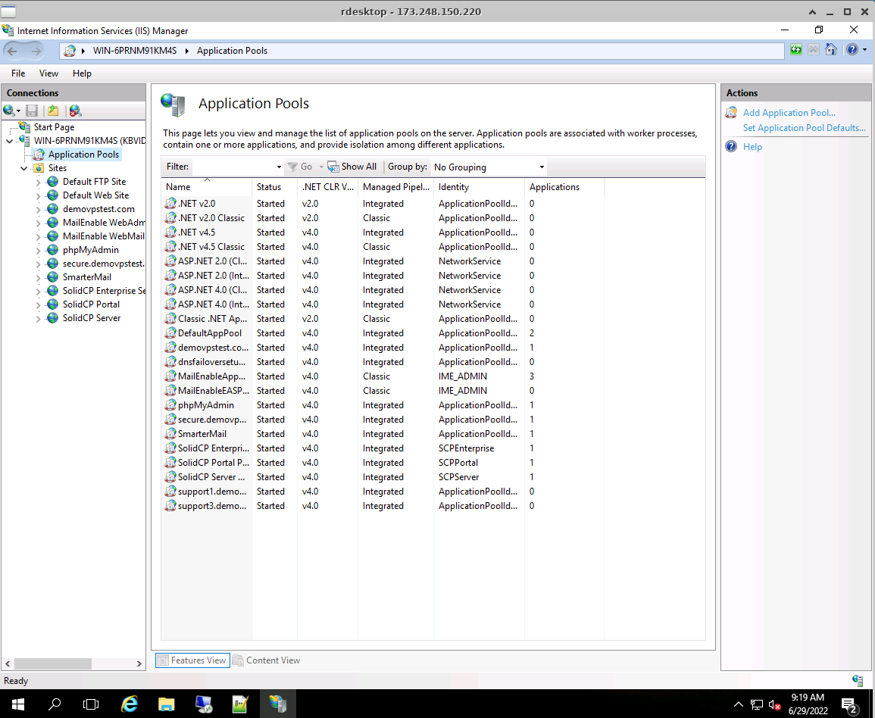The height and width of the screenshot is (718, 875).
Task: Collapse the WIN-6PRNM91KM4S server node
Action: pos(10,141)
